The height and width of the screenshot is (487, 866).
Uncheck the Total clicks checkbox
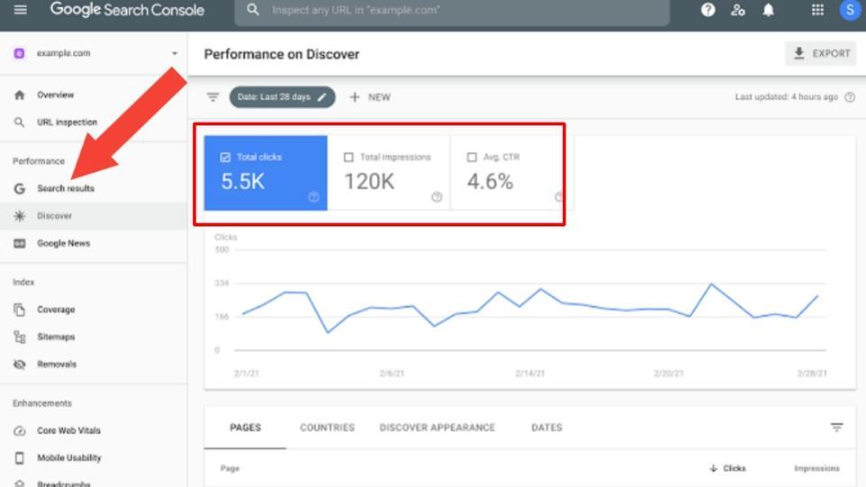(226, 157)
